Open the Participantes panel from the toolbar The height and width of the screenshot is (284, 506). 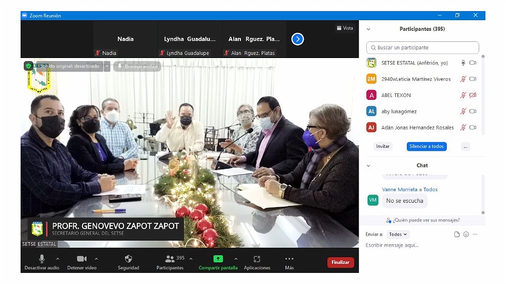[x=170, y=259]
